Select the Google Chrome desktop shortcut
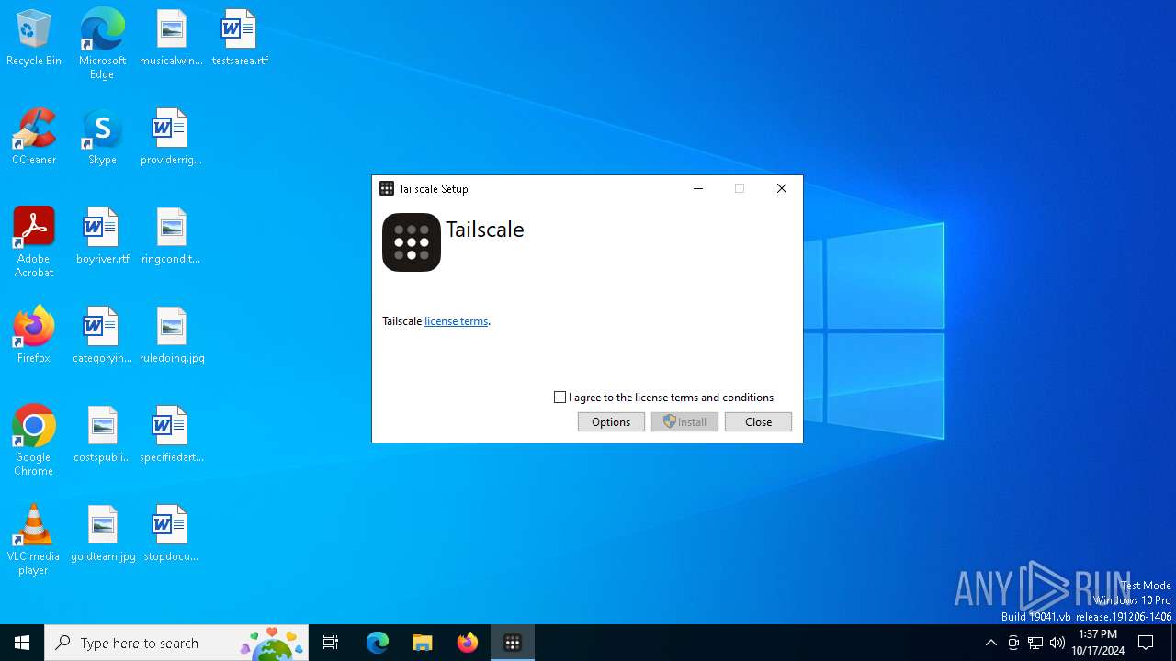This screenshot has width=1176, height=661. 34,441
